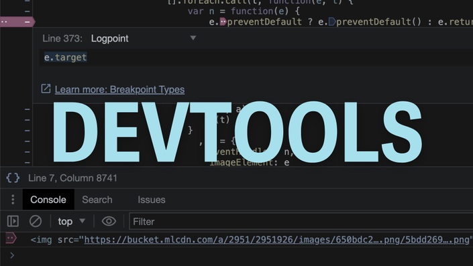The image size is (473, 266).
Task: Click the pretty-print curly braces icon
Action: pyautogui.click(x=13, y=178)
